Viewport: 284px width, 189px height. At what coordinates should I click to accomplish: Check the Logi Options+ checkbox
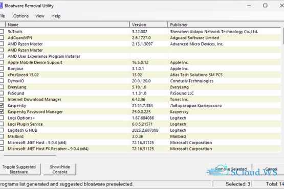click(2, 117)
